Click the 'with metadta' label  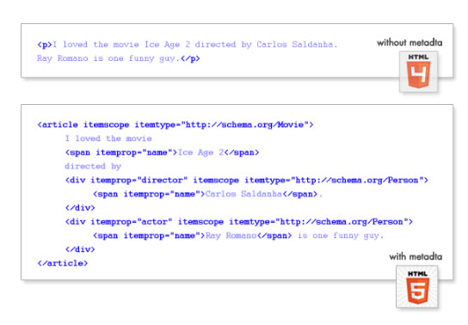point(416,256)
